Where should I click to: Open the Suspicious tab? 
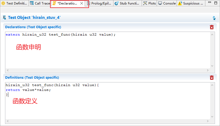[x=191, y=3]
